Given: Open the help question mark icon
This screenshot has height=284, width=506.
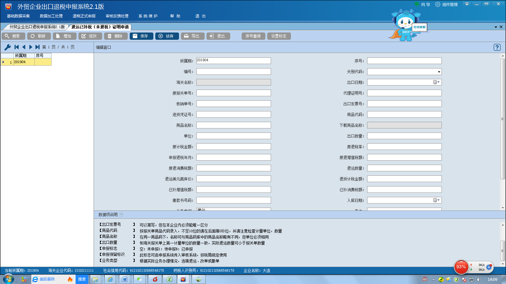Looking at the screenshot, I should (497, 47).
